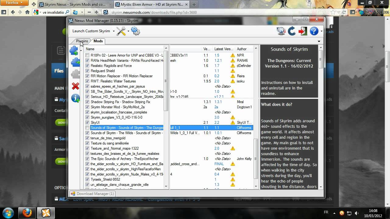Screen dimensions: 390x219
Task: Switch to Skyrim Nexus browser tab
Action: pos(75,5)
